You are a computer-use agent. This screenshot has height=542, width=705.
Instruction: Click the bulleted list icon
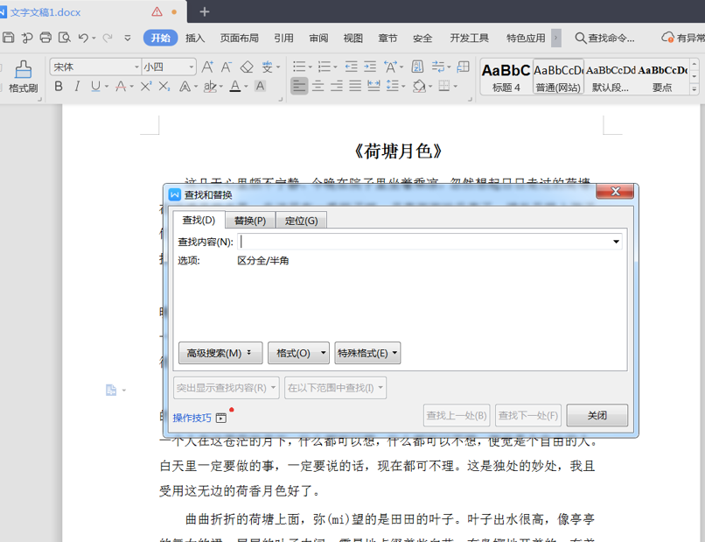(299, 67)
